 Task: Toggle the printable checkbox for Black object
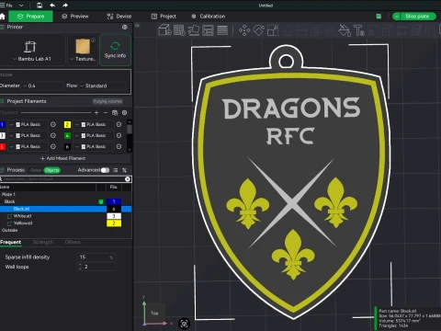point(101,201)
